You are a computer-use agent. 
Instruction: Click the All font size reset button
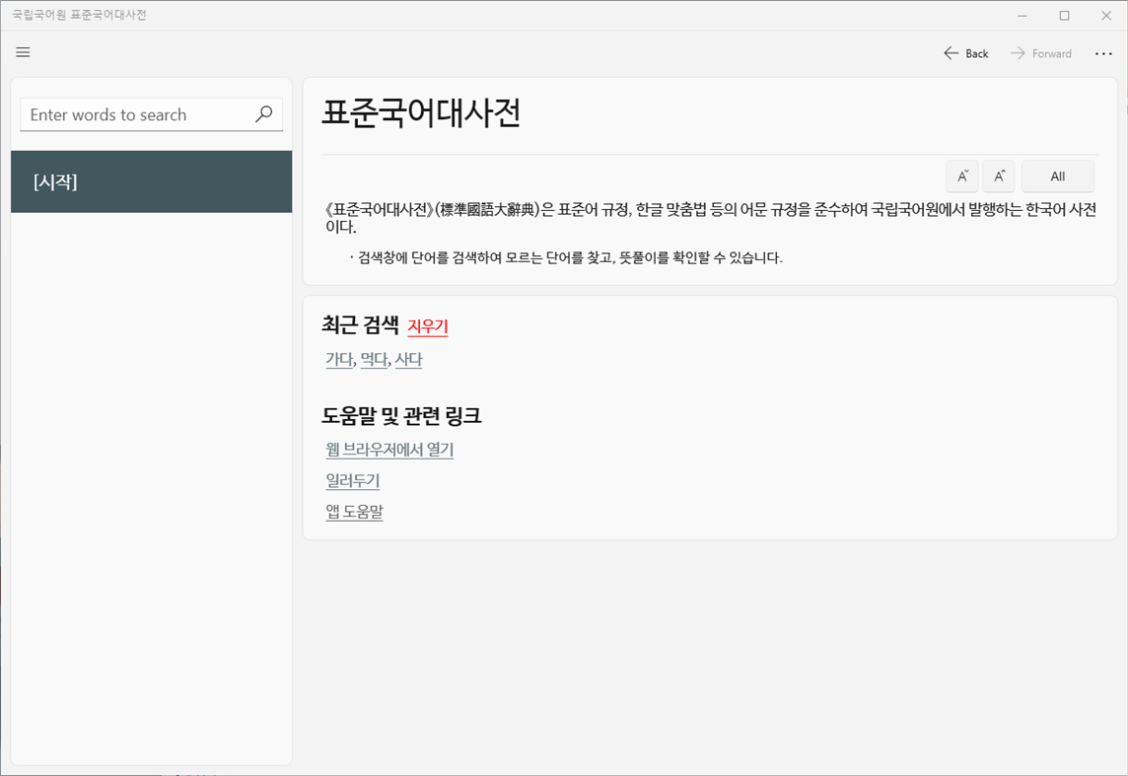[x=1057, y=176]
